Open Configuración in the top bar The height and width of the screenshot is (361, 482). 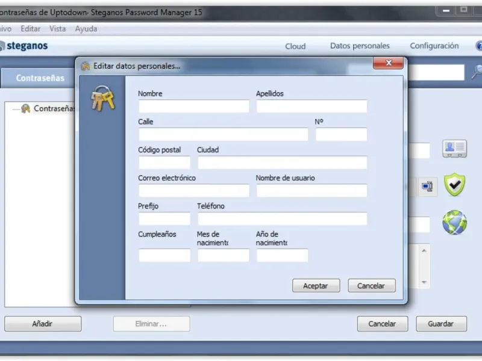click(434, 46)
